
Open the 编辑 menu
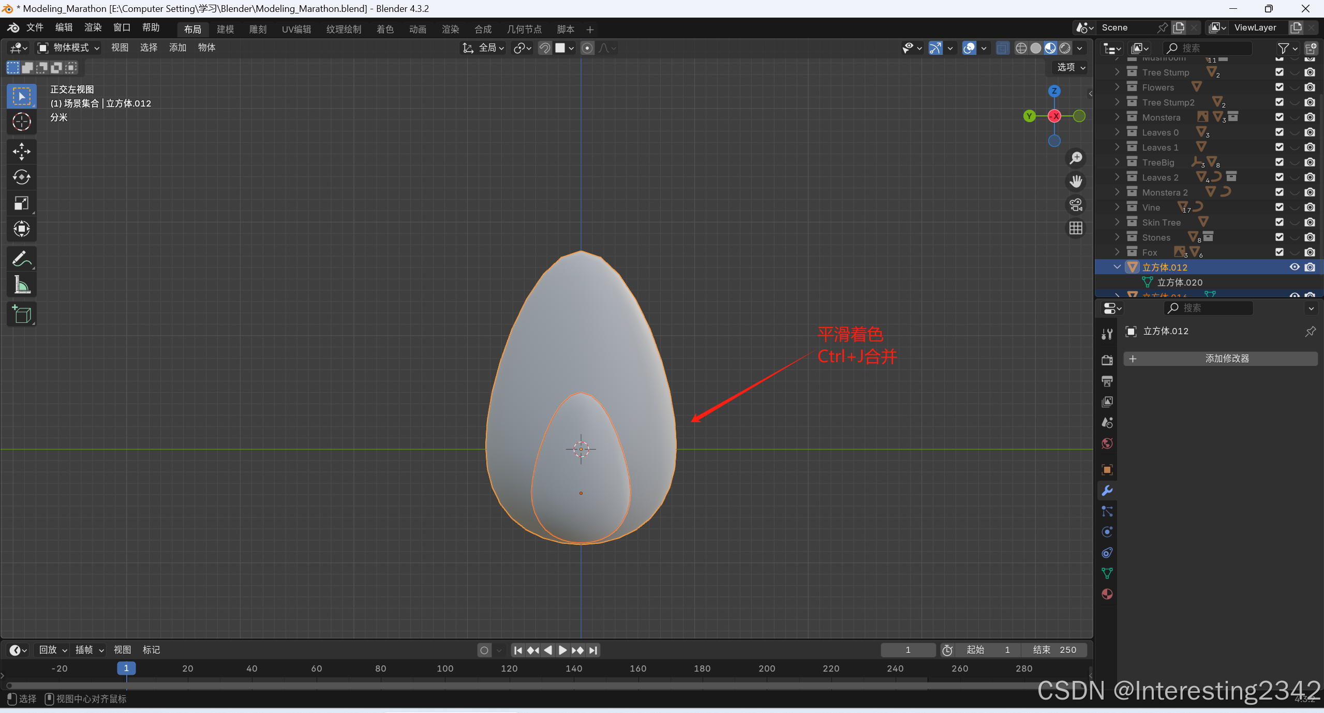click(64, 27)
